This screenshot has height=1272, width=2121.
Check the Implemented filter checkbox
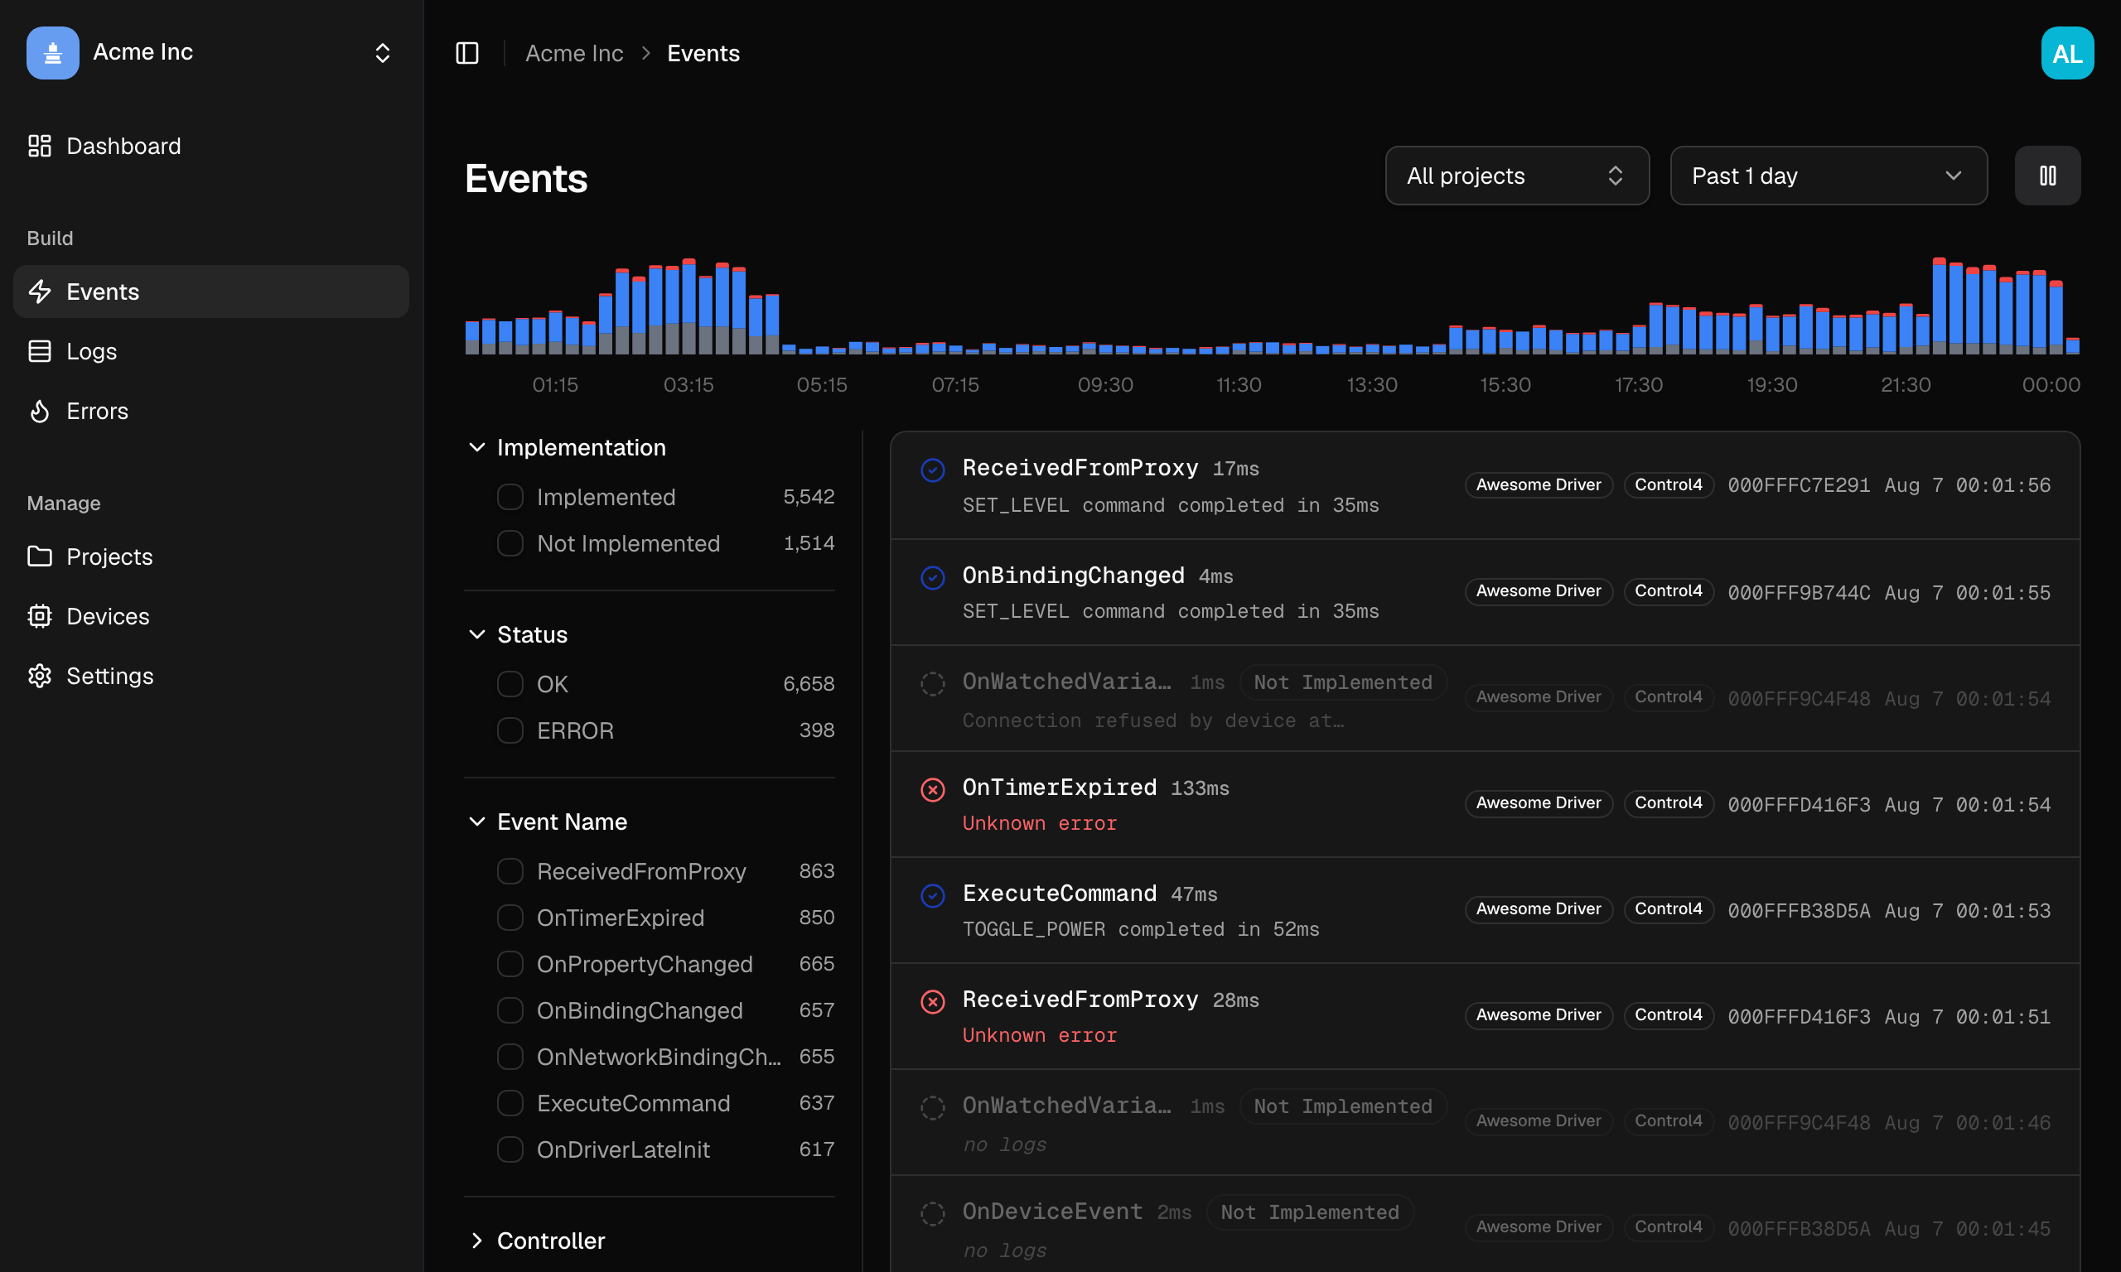(x=510, y=497)
